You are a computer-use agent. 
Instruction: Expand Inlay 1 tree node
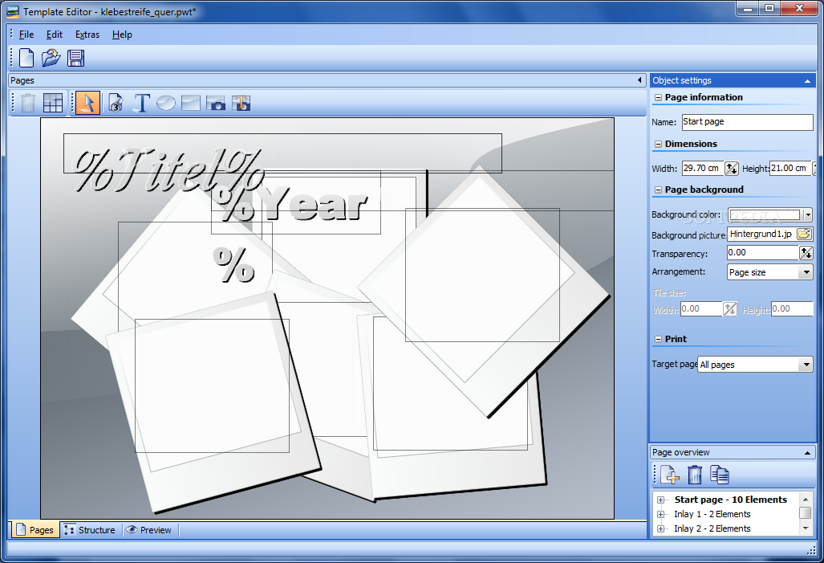(x=661, y=514)
